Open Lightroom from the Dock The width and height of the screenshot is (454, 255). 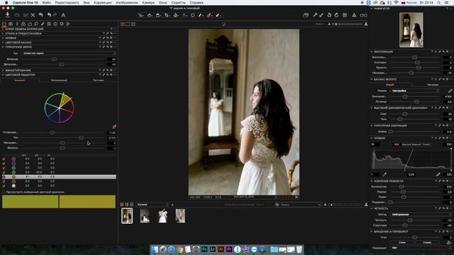(213, 249)
